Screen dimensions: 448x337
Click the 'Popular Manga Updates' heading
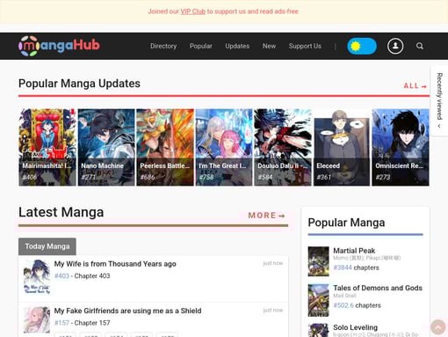(x=79, y=84)
